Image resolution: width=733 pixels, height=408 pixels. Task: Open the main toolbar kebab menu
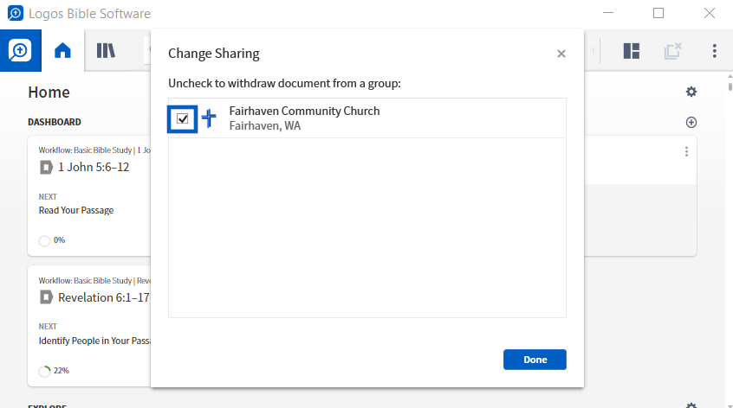pos(714,51)
